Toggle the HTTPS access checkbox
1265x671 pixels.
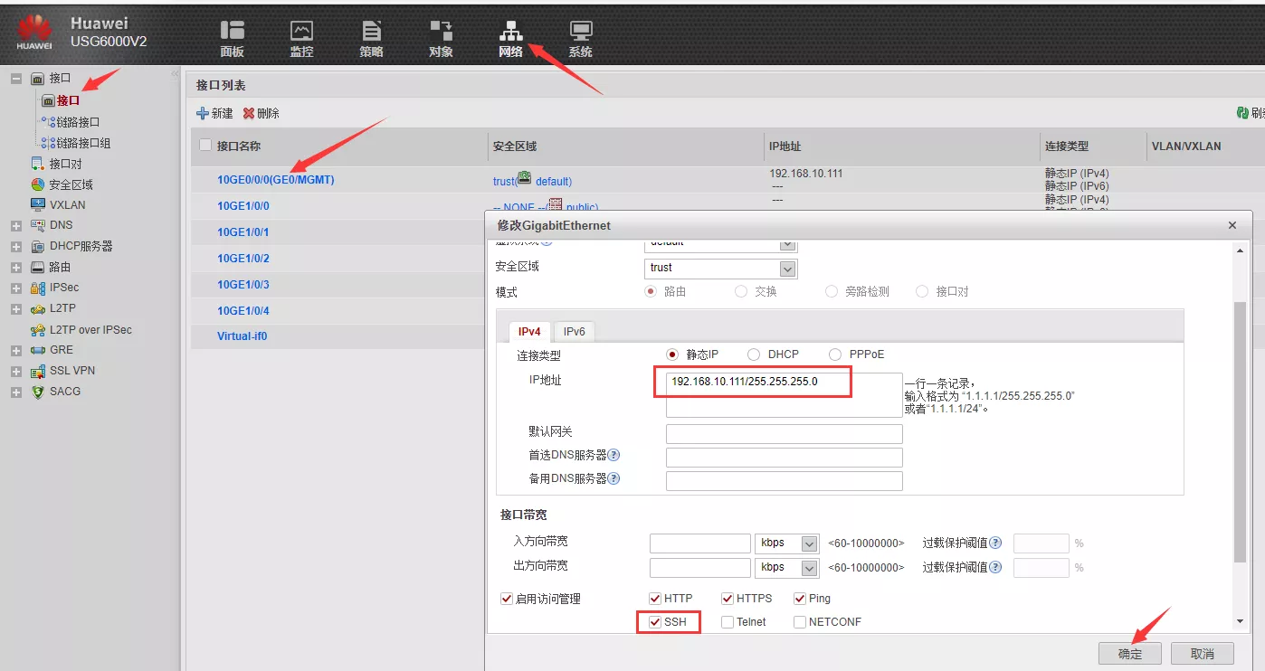point(728,599)
